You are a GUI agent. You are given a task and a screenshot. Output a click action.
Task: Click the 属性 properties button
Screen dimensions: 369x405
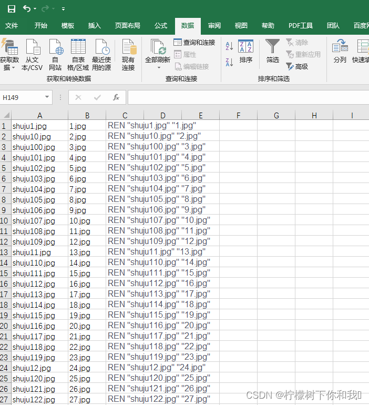185,55
